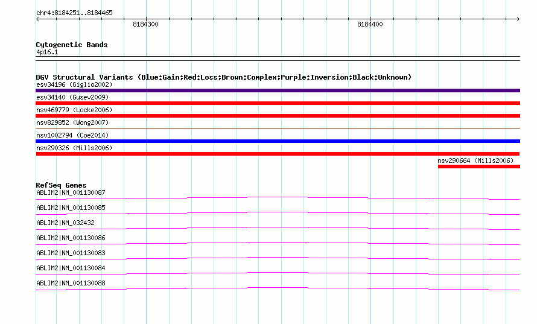Click the right arrow of the ruler
The width and height of the screenshot is (537, 324).
(x=518, y=19)
